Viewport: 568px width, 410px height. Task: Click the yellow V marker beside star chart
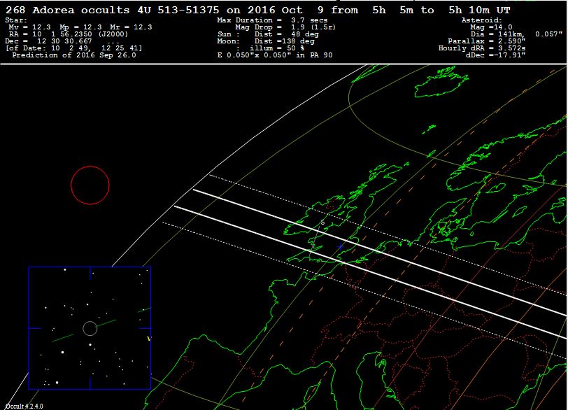pos(148,339)
